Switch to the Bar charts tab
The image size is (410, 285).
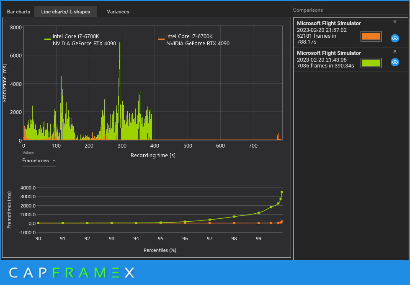(x=18, y=12)
